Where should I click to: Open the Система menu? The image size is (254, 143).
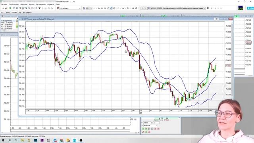[4, 4]
